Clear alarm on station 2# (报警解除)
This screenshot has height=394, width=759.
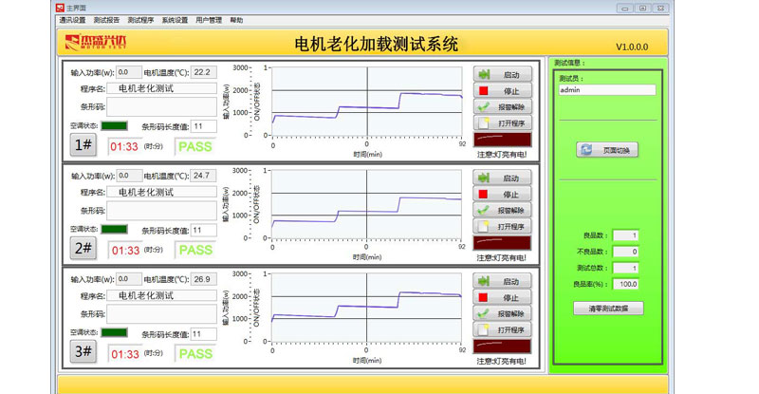(502, 211)
